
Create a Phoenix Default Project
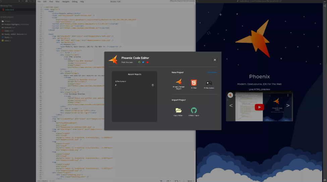179,83
